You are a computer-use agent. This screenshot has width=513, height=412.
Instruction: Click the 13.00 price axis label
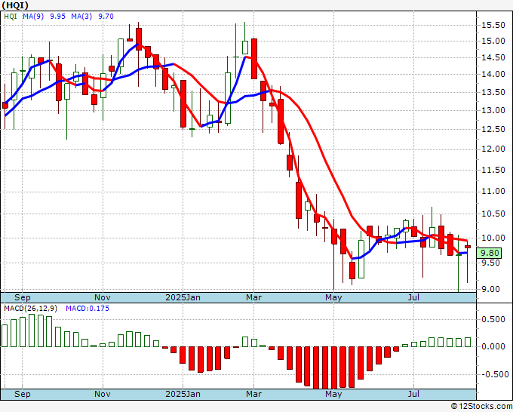click(493, 111)
